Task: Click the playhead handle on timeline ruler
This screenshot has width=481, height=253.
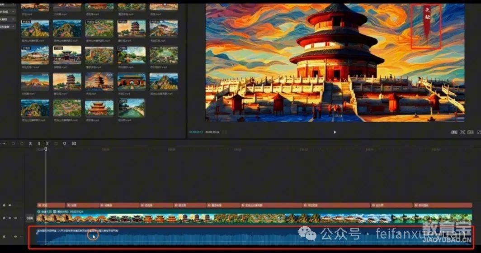Action: (x=46, y=149)
